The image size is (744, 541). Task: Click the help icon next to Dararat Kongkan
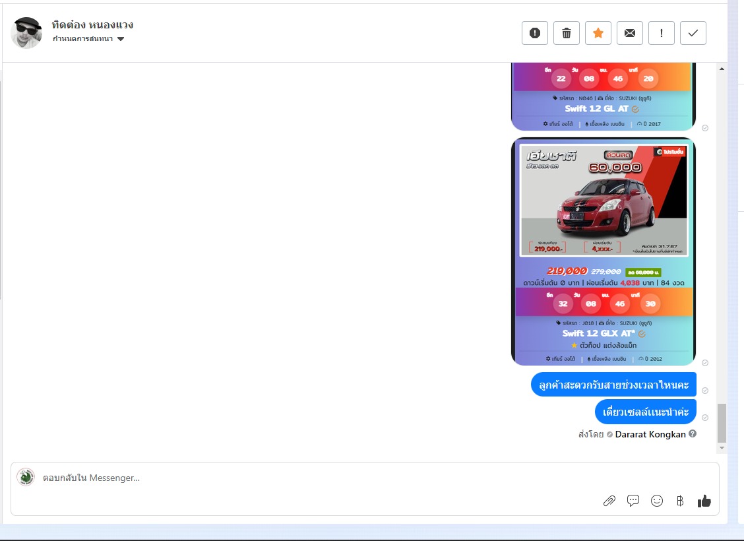[693, 433]
